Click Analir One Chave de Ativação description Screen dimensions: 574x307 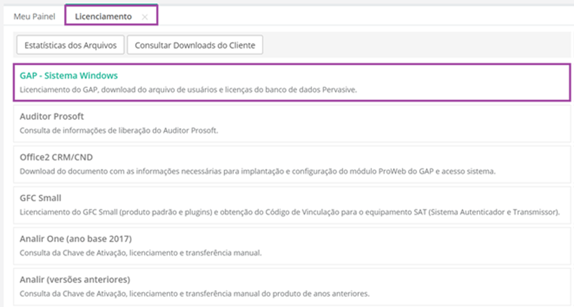pyautogui.click(x=141, y=253)
